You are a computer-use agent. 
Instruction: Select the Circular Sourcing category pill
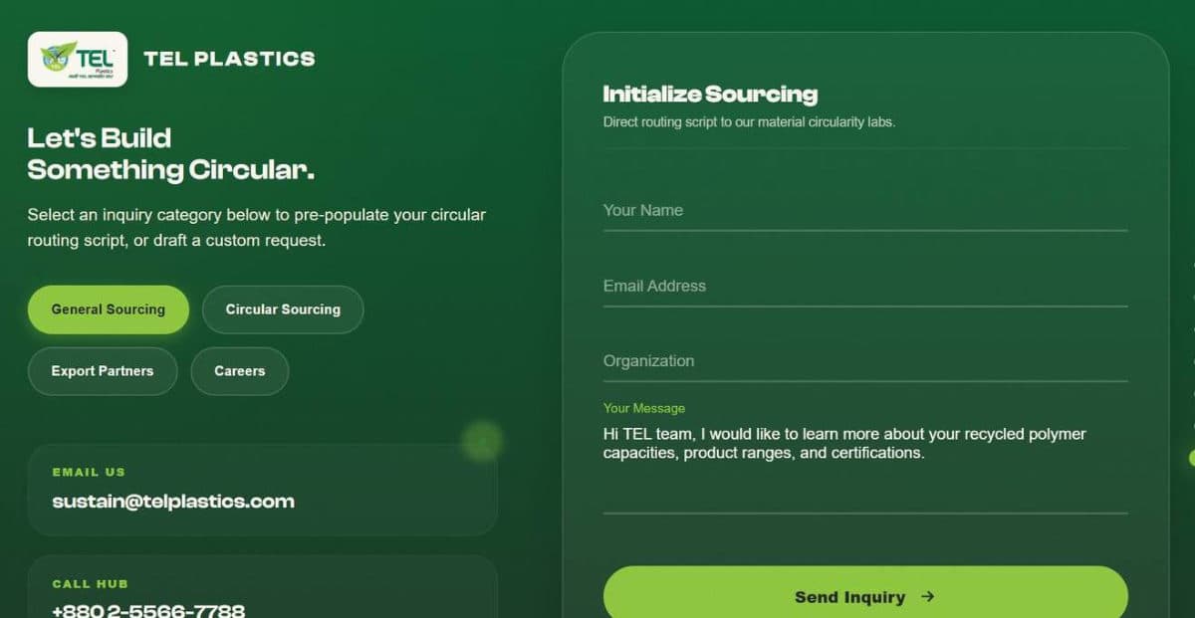(x=283, y=309)
